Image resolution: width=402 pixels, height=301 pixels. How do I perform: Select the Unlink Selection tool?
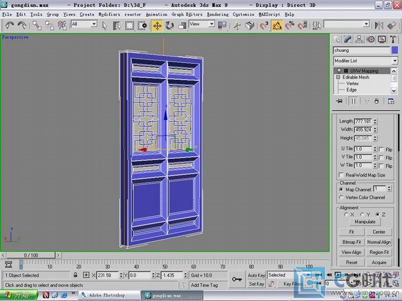tap(49, 25)
